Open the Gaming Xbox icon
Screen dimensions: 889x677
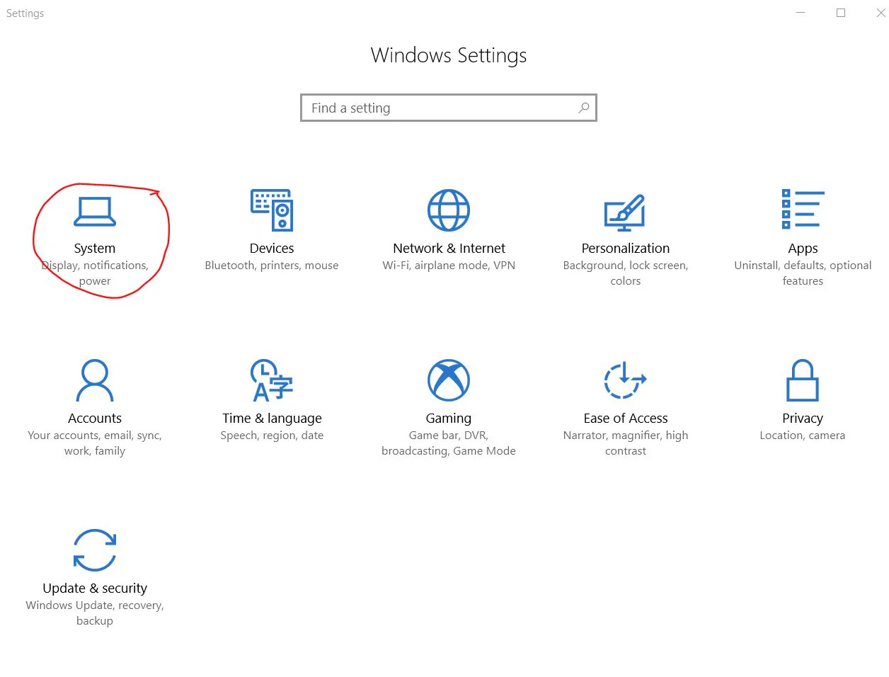[x=449, y=380]
